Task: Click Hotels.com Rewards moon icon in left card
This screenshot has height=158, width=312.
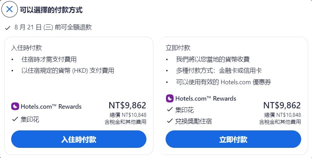Action: coord(15,107)
